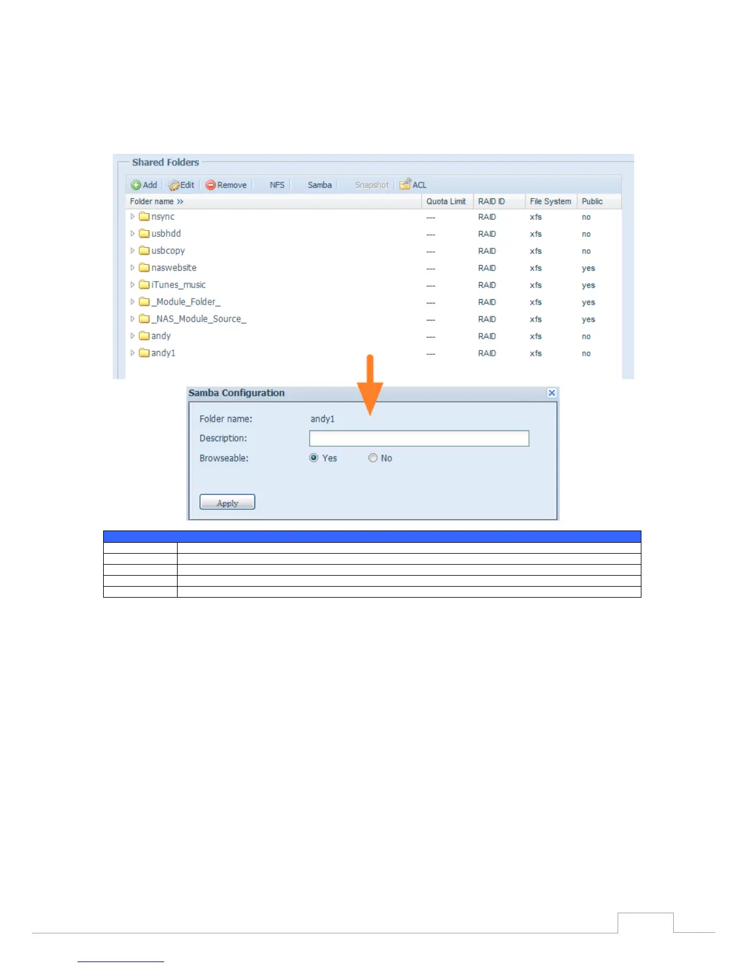Expand the andy folder row

click(x=132, y=336)
